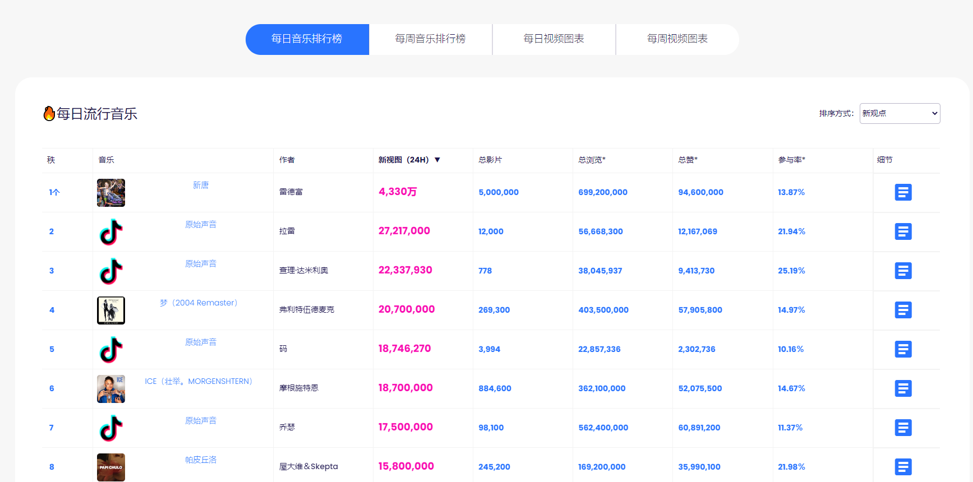Open 原始声音 link by 拉雷

pyautogui.click(x=201, y=224)
